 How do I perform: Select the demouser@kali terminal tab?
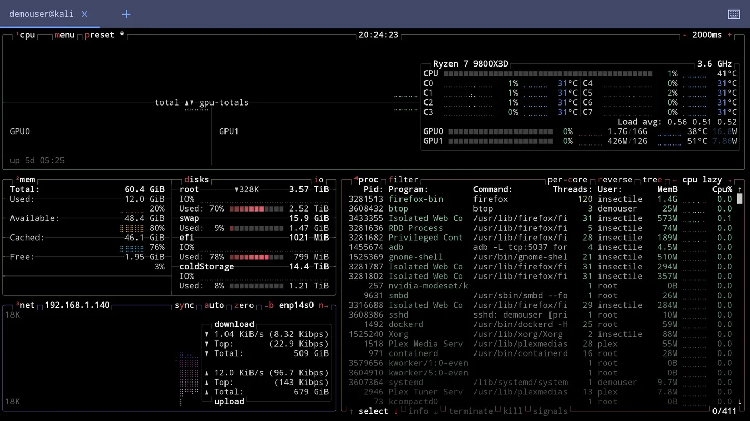41,14
